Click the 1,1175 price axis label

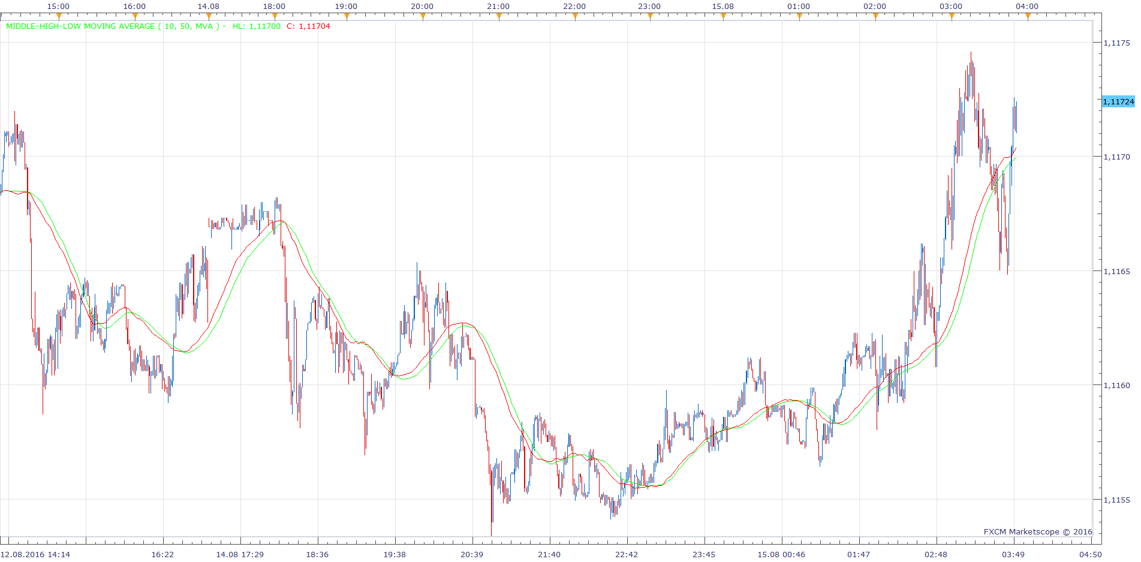point(1117,43)
